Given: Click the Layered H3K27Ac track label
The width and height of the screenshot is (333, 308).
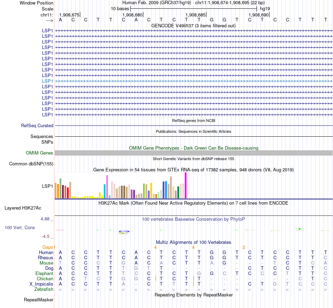Looking at the screenshot, I should (x=23, y=208).
